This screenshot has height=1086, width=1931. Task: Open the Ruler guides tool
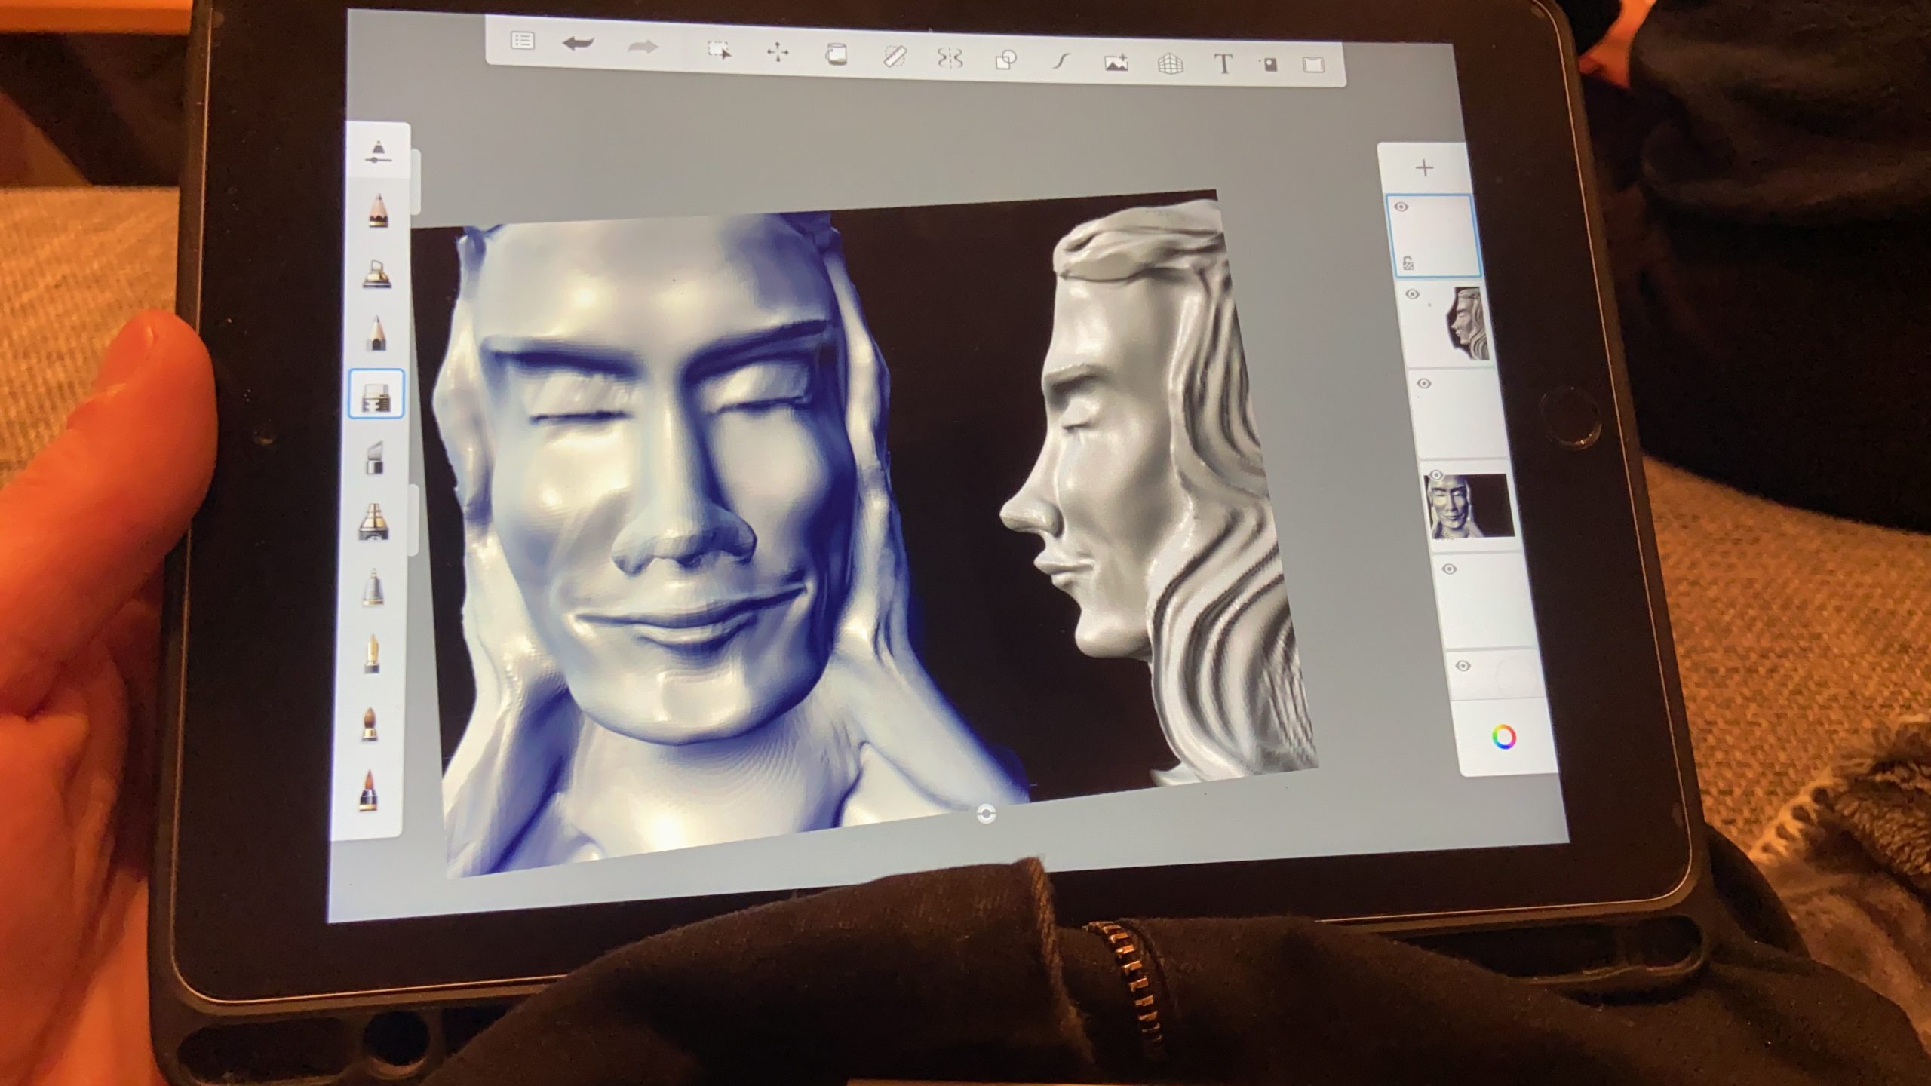click(894, 57)
